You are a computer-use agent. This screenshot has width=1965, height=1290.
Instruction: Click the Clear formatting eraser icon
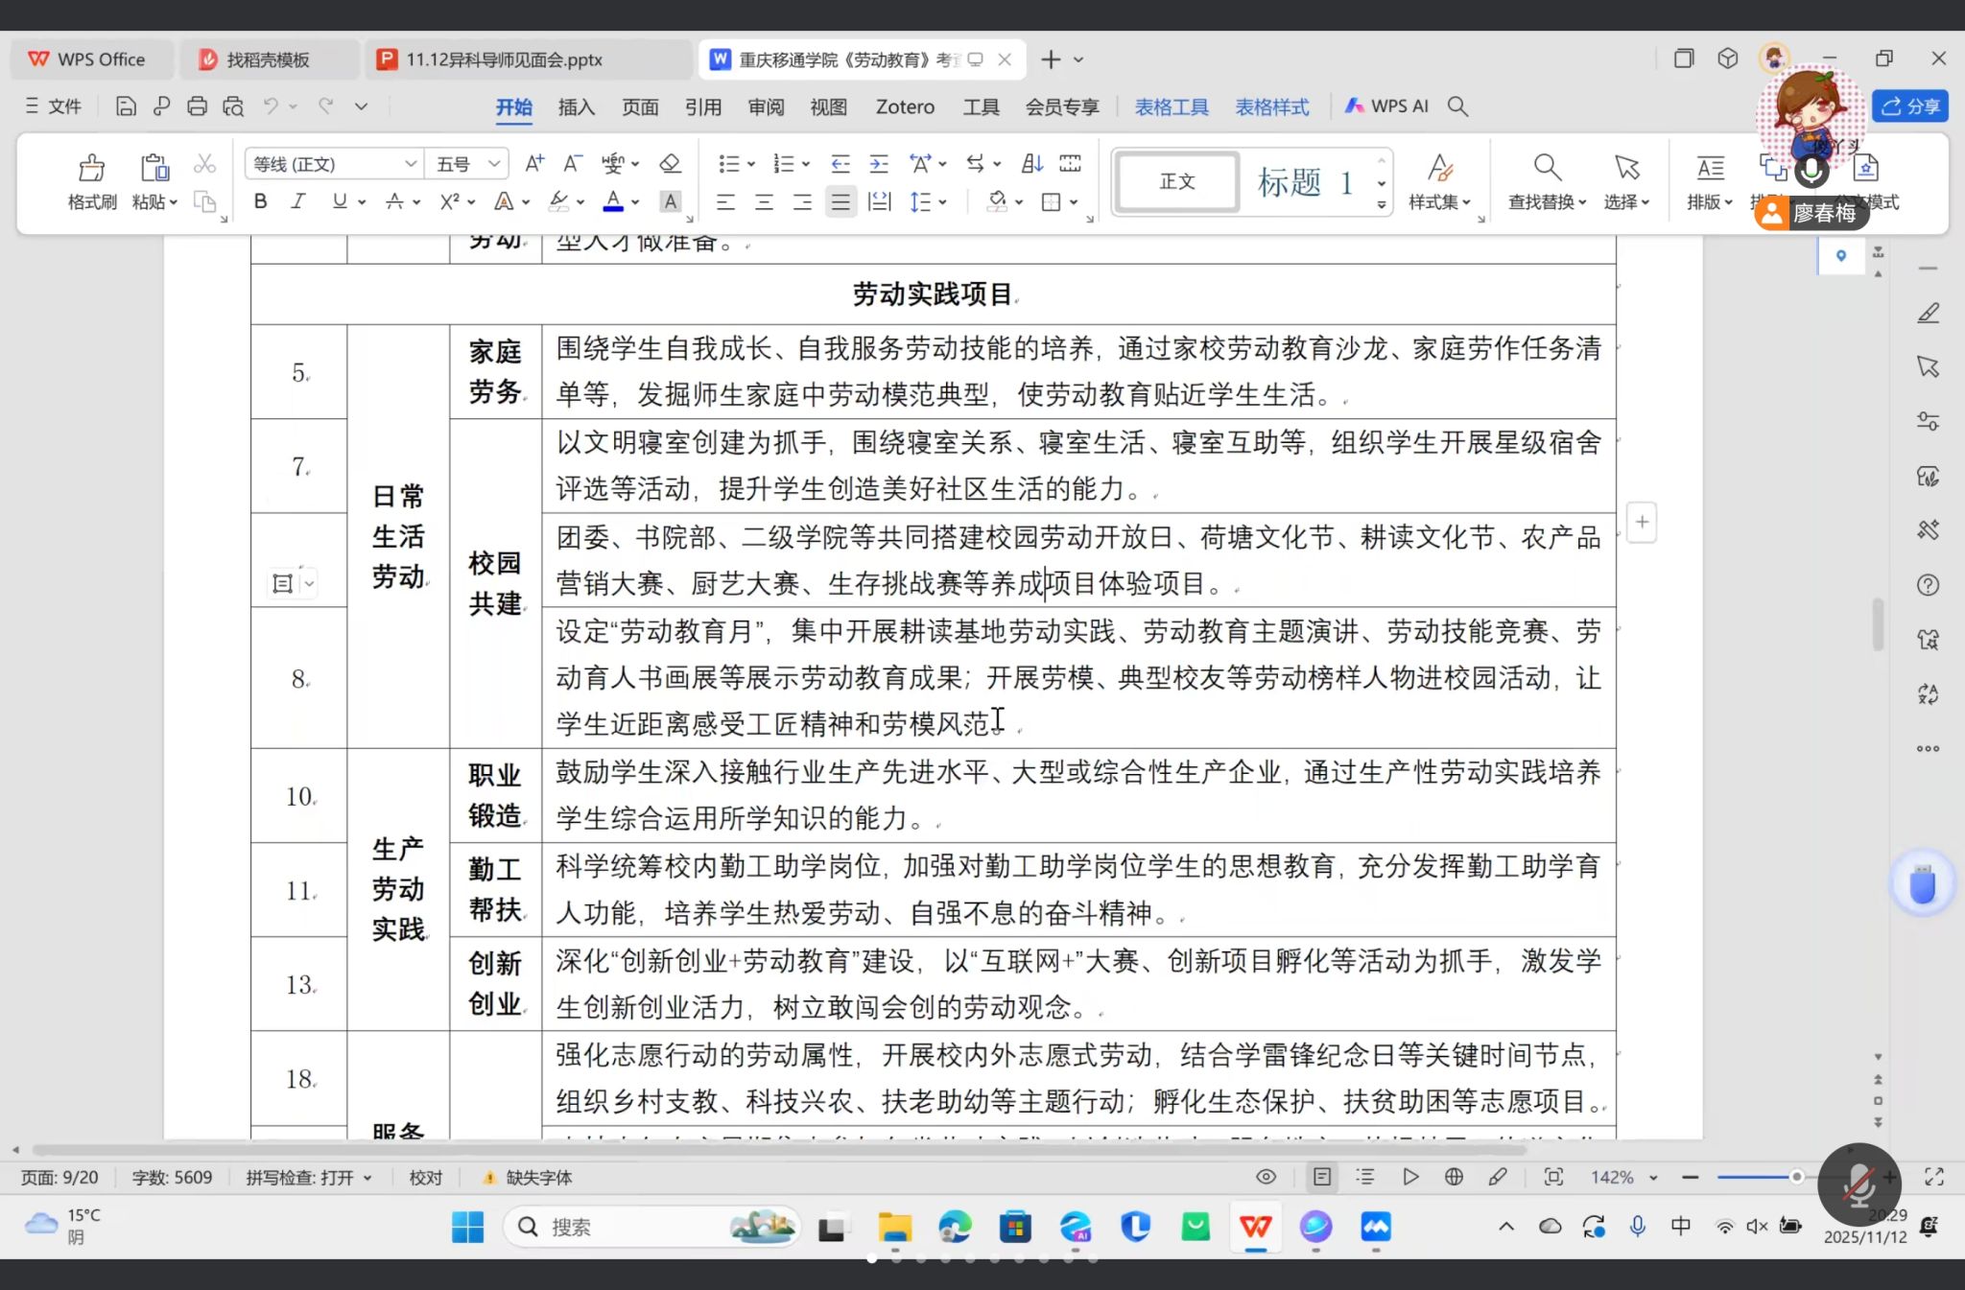tap(671, 164)
